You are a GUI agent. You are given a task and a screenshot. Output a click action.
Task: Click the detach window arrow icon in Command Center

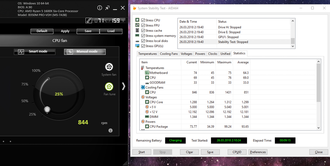[107, 8]
